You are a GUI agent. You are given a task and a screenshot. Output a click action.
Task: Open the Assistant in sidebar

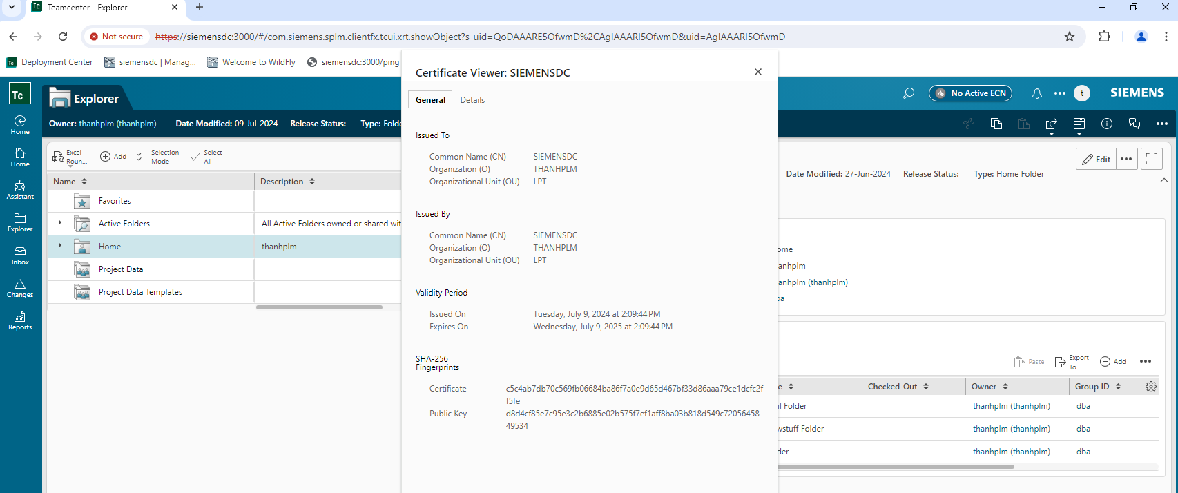20,190
